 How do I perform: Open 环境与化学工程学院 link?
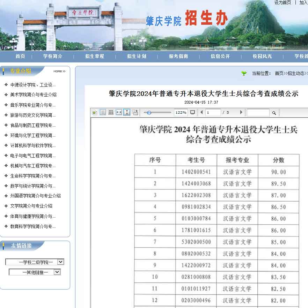click(33, 135)
